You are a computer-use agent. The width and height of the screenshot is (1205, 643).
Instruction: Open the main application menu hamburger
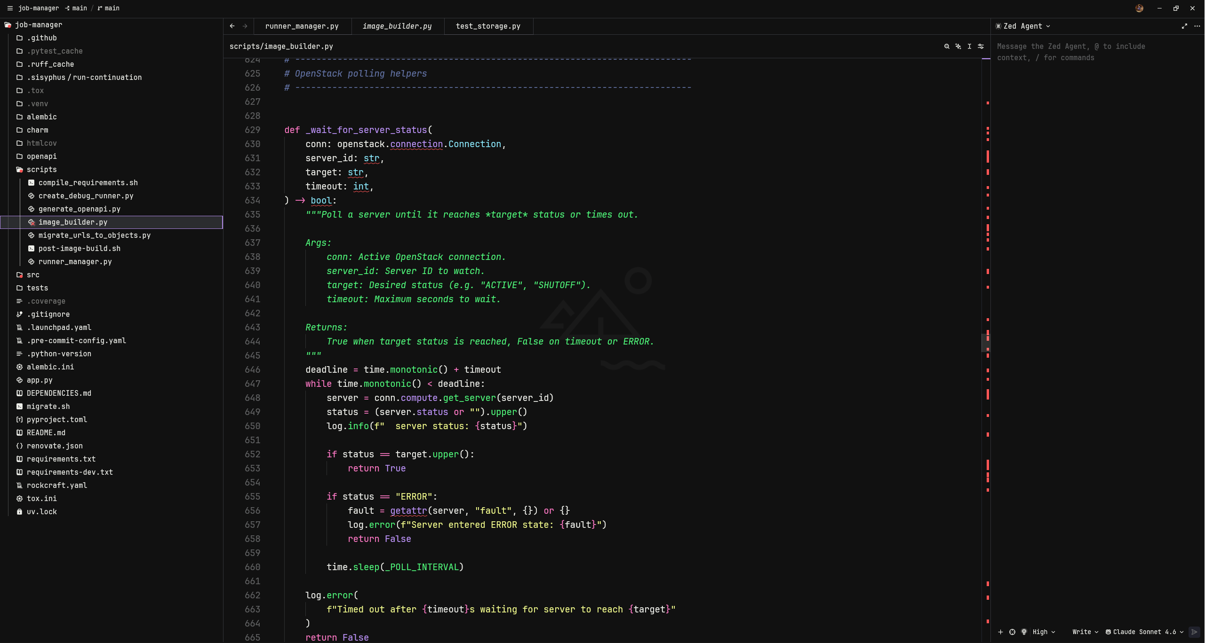9,8
